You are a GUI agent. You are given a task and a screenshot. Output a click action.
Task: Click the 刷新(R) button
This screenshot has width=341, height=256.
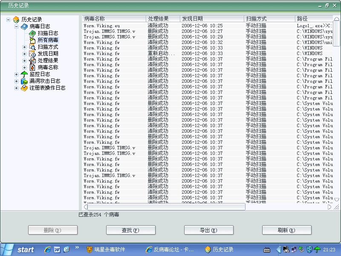tap(286, 230)
